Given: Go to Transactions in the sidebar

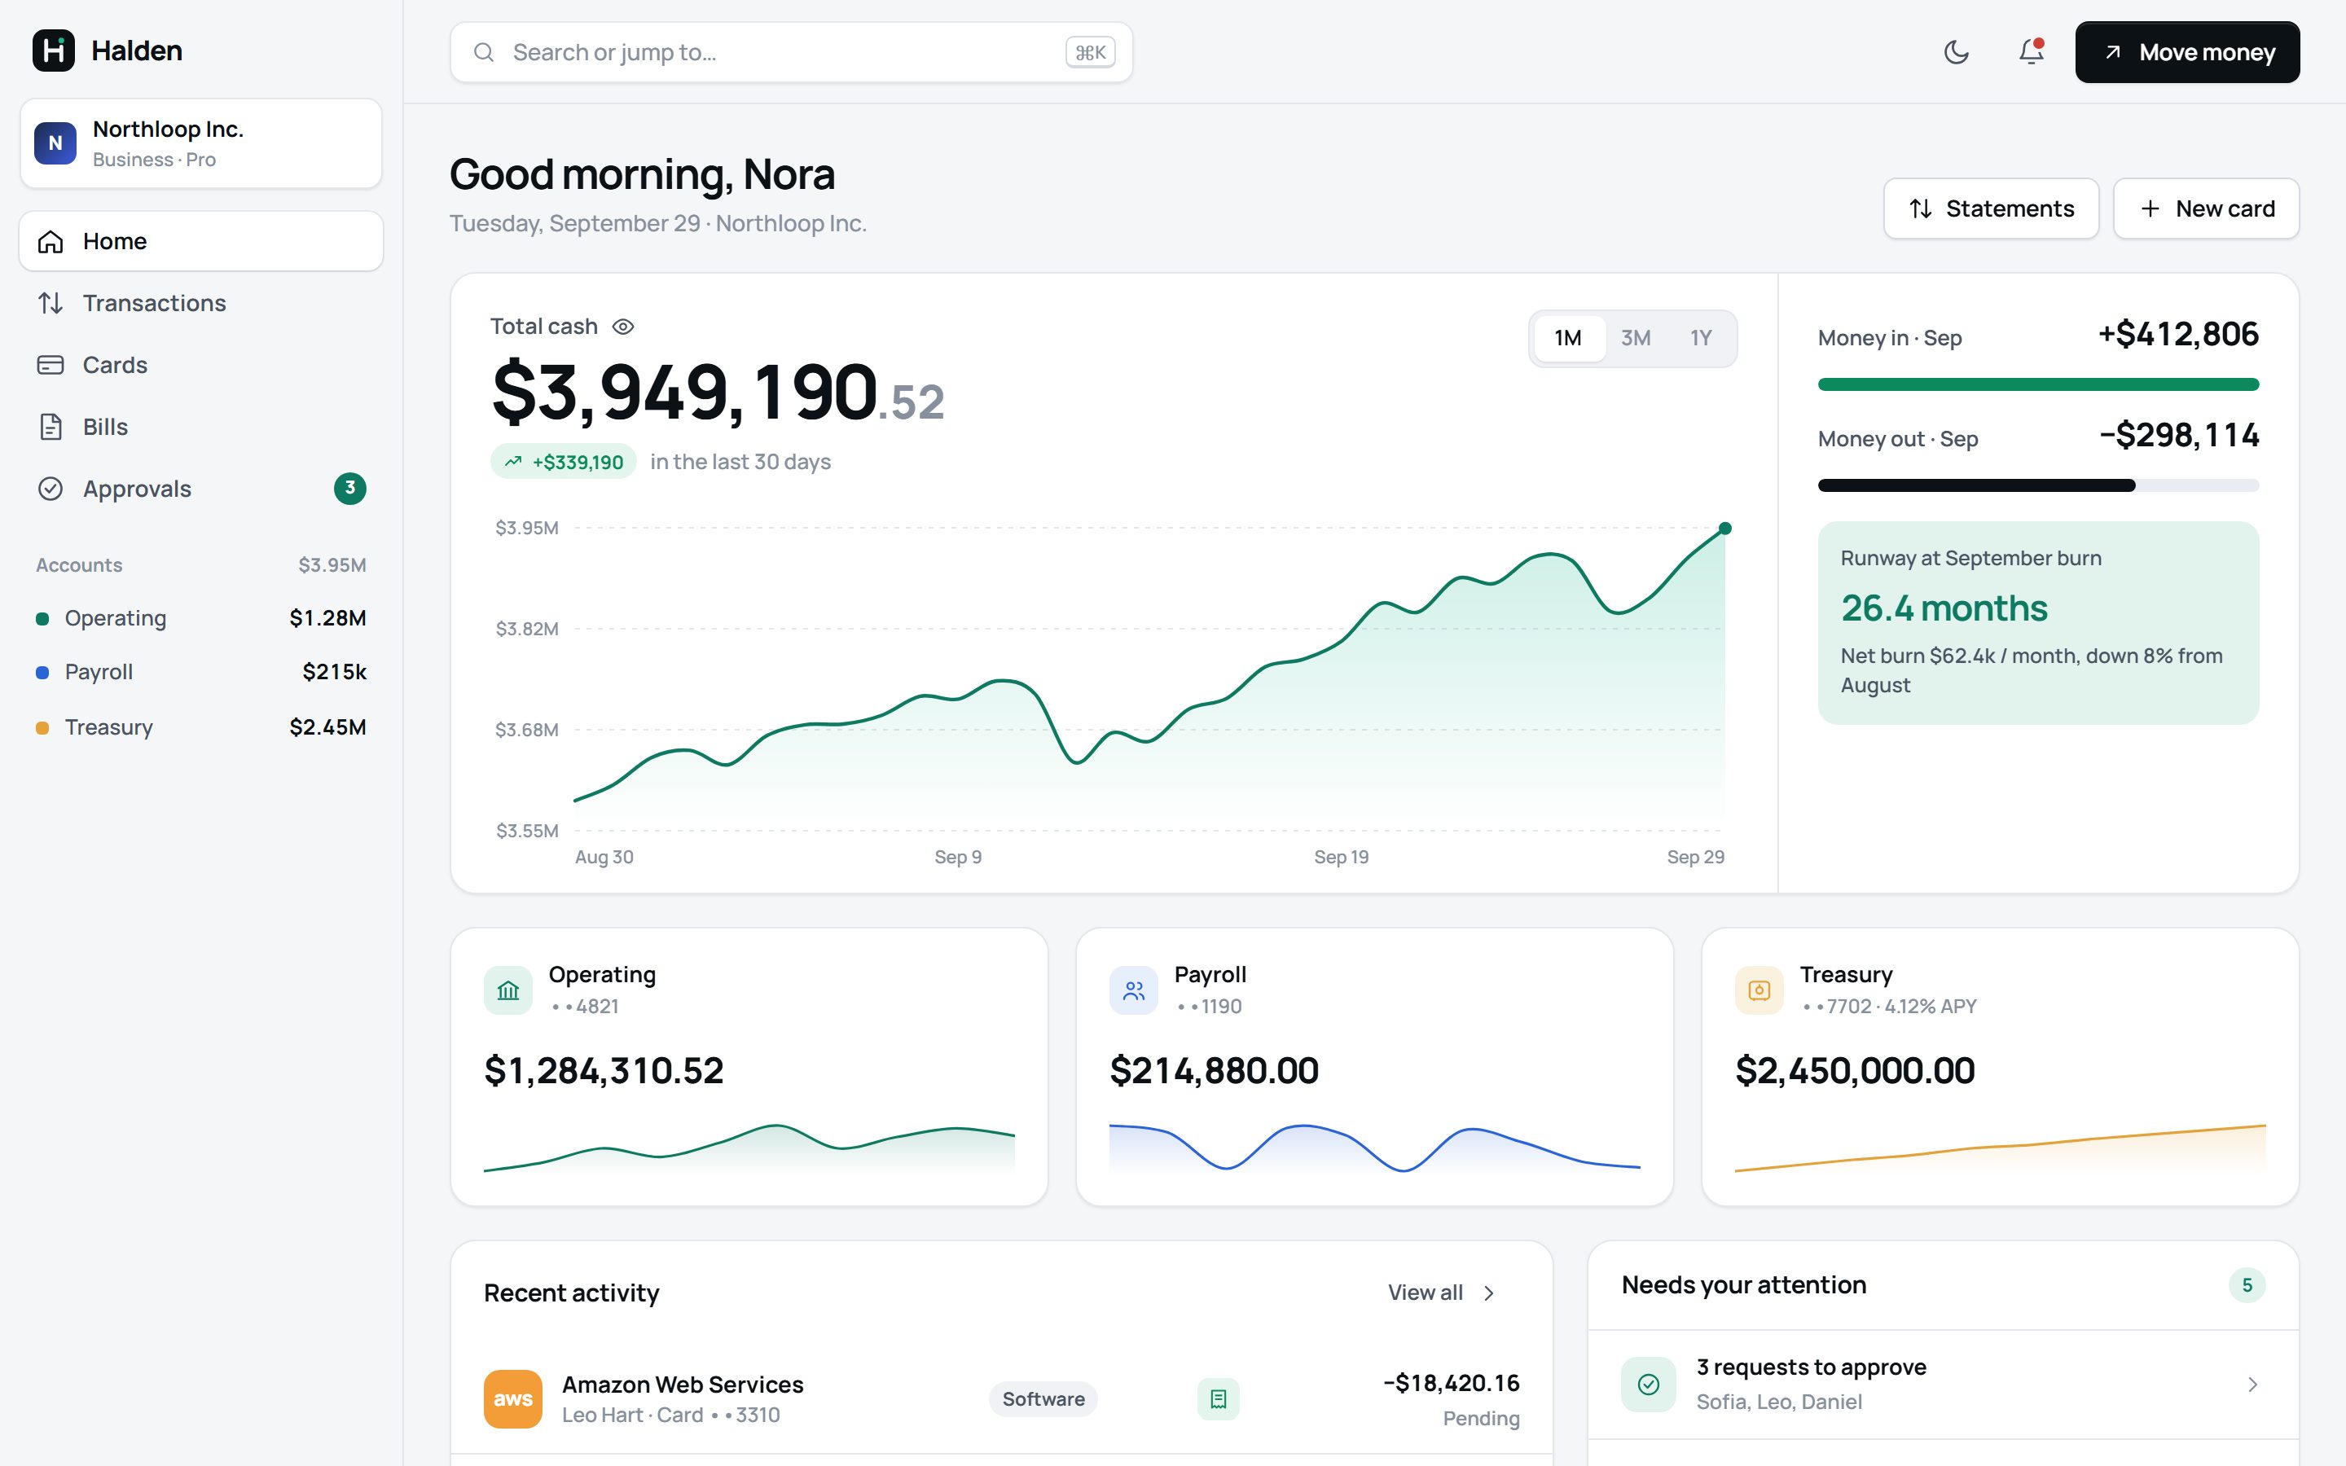Looking at the screenshot, I should coord(200,304).
